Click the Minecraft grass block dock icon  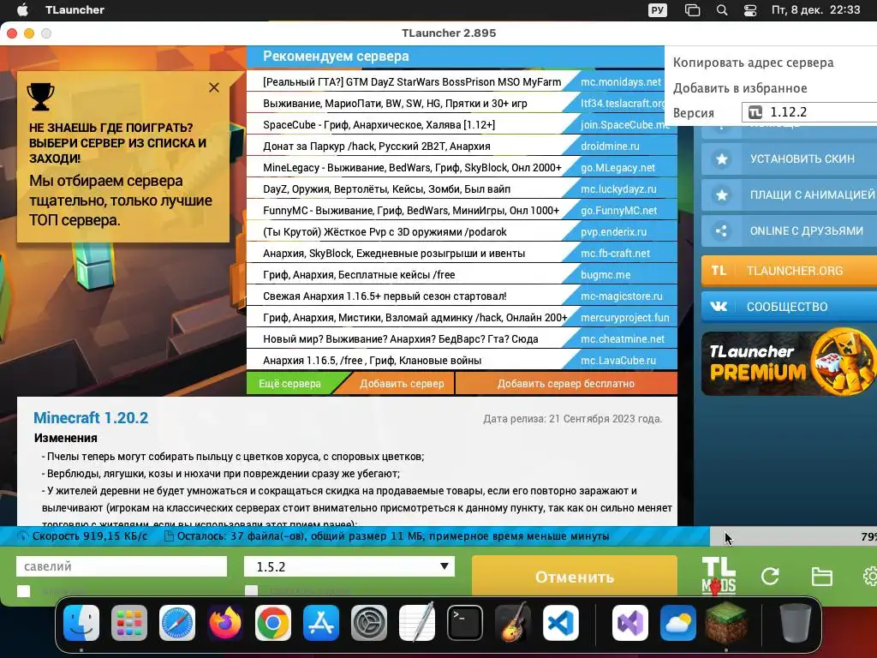click(726, 622)
